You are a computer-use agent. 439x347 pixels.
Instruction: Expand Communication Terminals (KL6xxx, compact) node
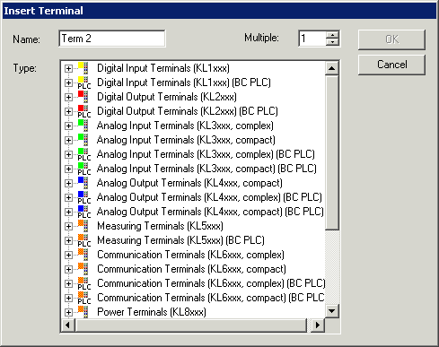(x=68, y=269)
